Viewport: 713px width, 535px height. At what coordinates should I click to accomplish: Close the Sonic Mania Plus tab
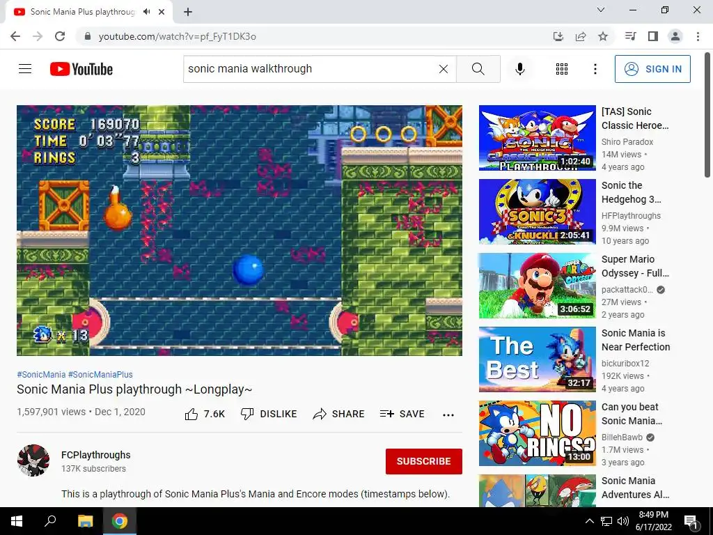162,12
